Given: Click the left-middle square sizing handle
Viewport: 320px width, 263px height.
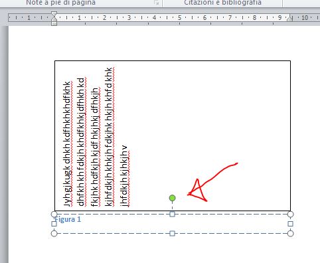Looking at the screenshot, I should 54,224.
